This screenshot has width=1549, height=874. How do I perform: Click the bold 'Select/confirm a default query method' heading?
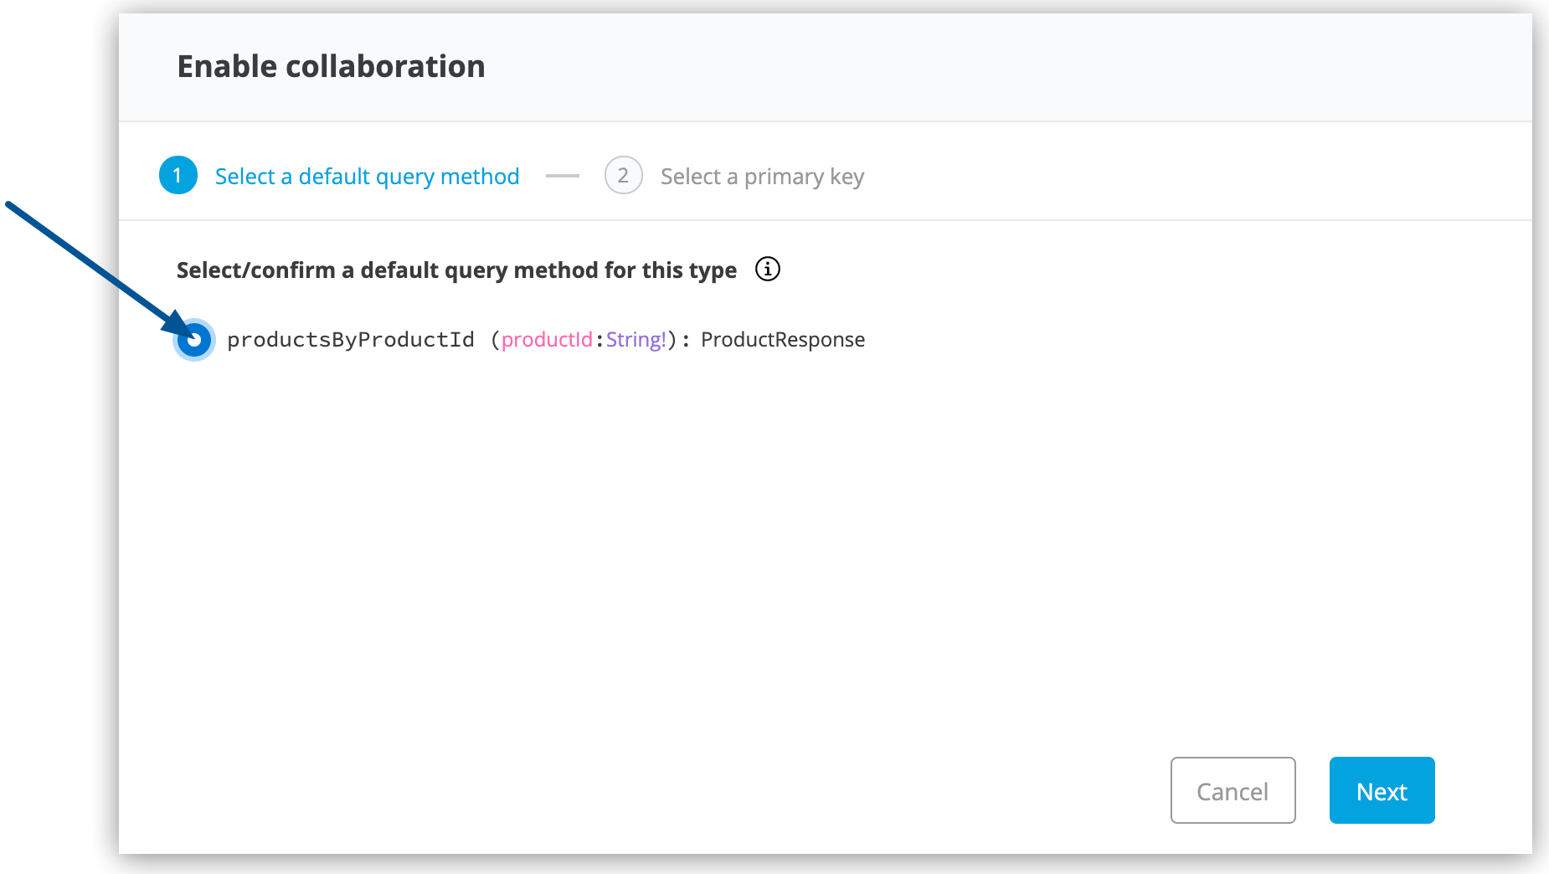(456, 270)
